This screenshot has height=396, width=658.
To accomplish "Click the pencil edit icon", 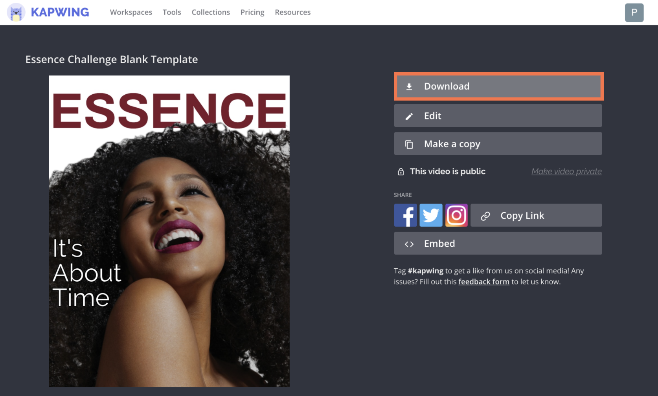I will (409, 116).
